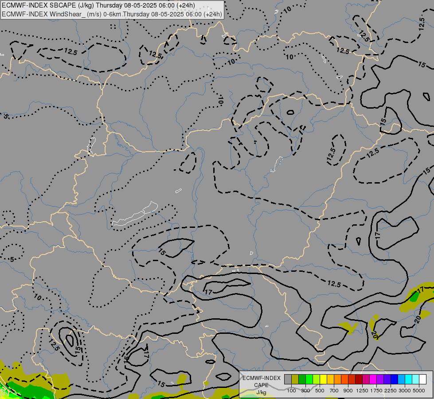Click the gray swatch in the CAPE legend

288,379
